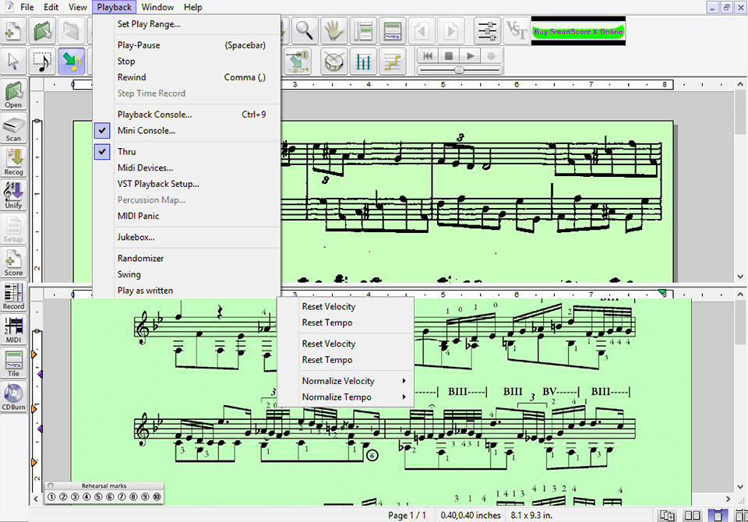Screen dimensions: 748x522
Task: Uncheck Mini Console in the Playback menu
Action: point(147,130)
